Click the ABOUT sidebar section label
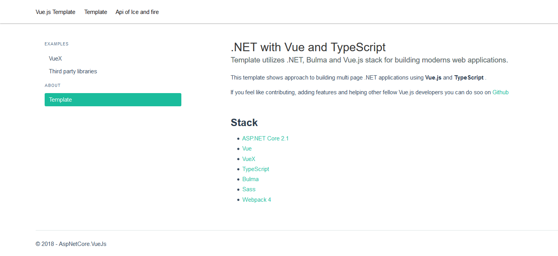 pos(53,85)
